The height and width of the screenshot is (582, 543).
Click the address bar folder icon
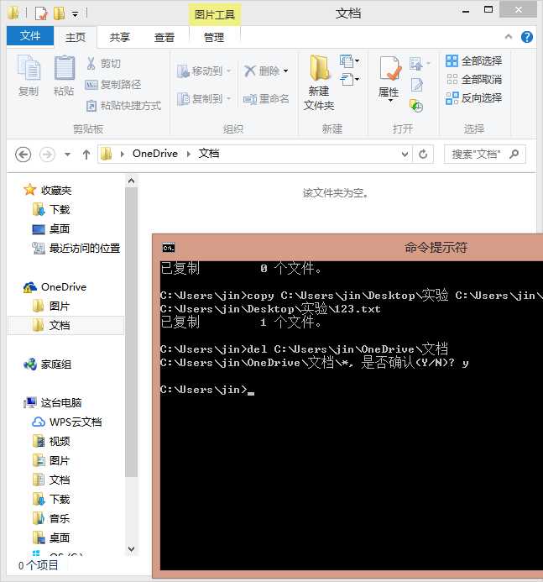(x=107, y=154)
